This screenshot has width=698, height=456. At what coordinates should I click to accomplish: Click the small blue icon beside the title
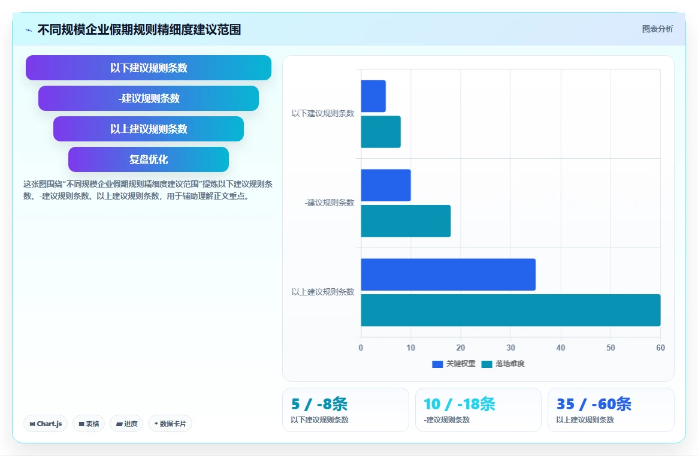coord(29,31)
